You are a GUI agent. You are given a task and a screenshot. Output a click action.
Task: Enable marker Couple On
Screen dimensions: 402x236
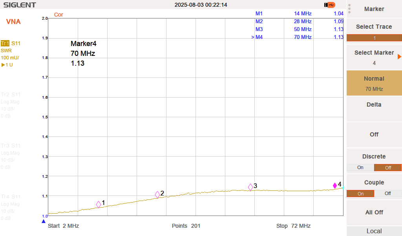[x=360, y=194]
